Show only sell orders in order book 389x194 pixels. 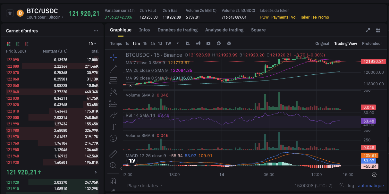[x=27, y=44]
